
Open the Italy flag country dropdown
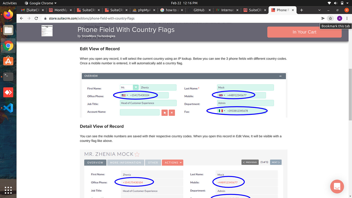pyautogui.click(x=222, y=111)
